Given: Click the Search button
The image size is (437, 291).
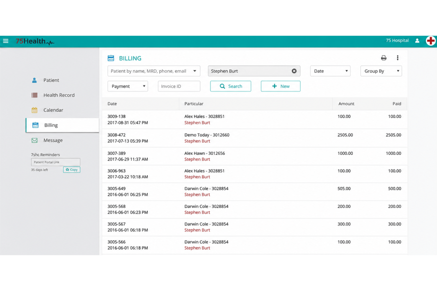Looking at the screenshot, I should (x=231, y=86).
